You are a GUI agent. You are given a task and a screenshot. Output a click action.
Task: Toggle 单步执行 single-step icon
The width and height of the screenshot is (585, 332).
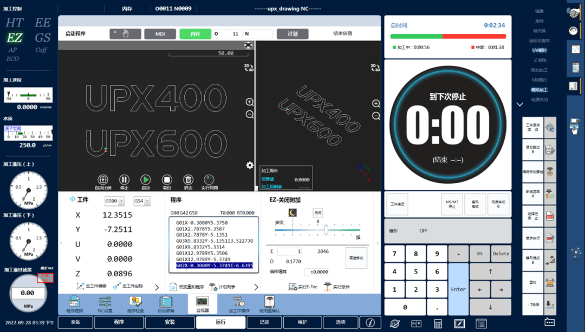pos(550,238)
